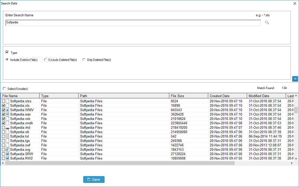299x187 pixels.
Task: Uncheck the Softpedia.vmdk row checkbox
Action: [x=3, y=123]
